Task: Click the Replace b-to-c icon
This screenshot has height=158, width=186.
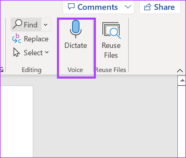Action: pyautogui.click(x=17, y=38)
